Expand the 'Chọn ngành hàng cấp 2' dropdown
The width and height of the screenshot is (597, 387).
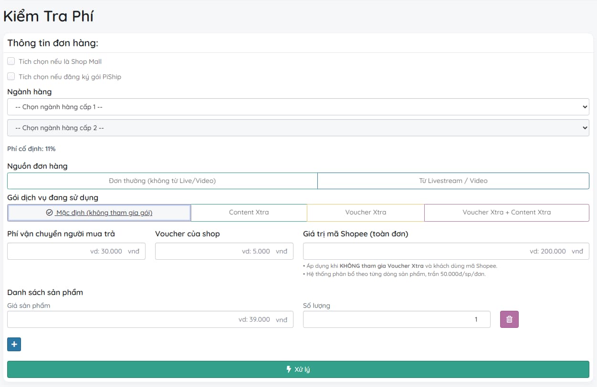(x=298, y=128)
